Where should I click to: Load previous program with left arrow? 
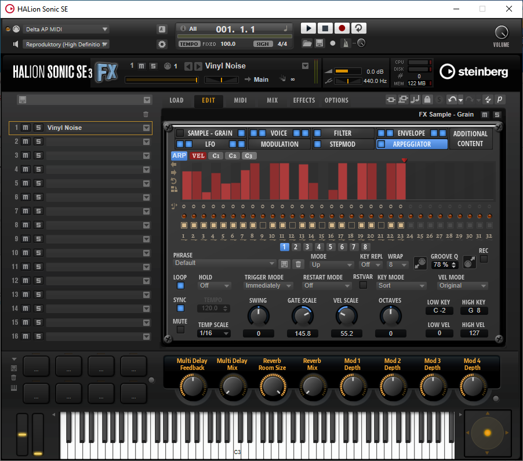point(188,66)
